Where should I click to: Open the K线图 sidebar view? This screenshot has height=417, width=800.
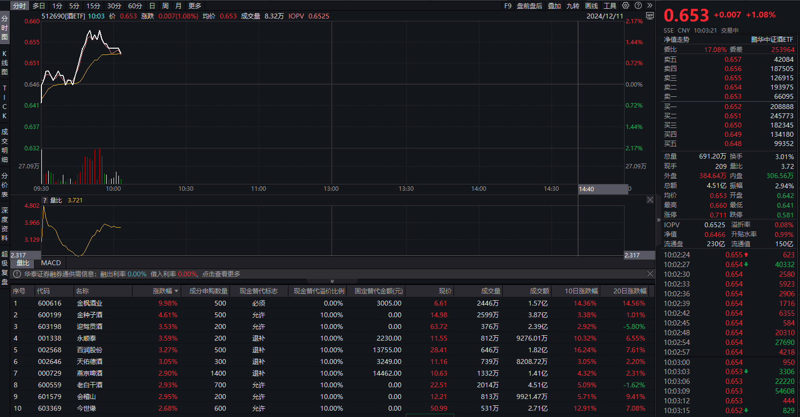(x=4, y=63)
